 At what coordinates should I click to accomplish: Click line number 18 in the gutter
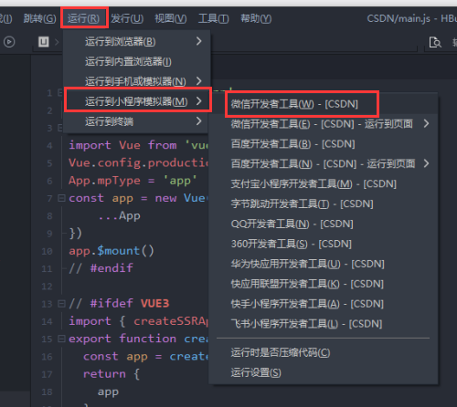tap(48, 391)
